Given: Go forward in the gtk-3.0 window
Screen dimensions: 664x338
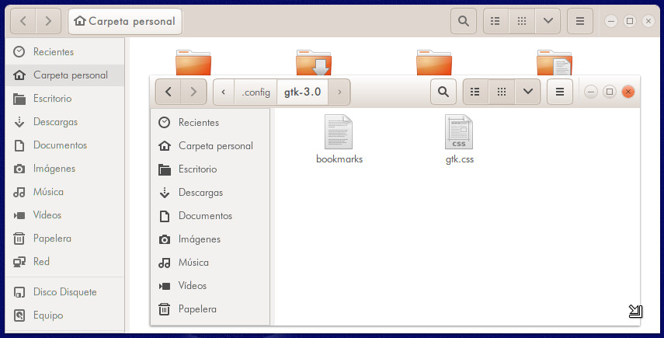Looking at the screenshot, I should (x=193, y=92).
